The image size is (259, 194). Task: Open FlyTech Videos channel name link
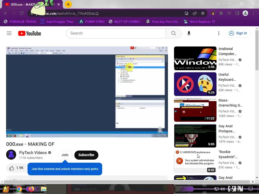click(33, 153)
